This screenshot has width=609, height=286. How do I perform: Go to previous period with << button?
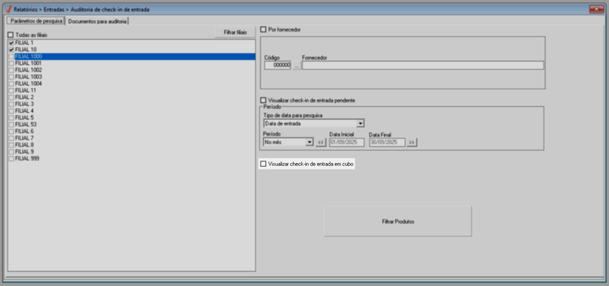(321, 142)
